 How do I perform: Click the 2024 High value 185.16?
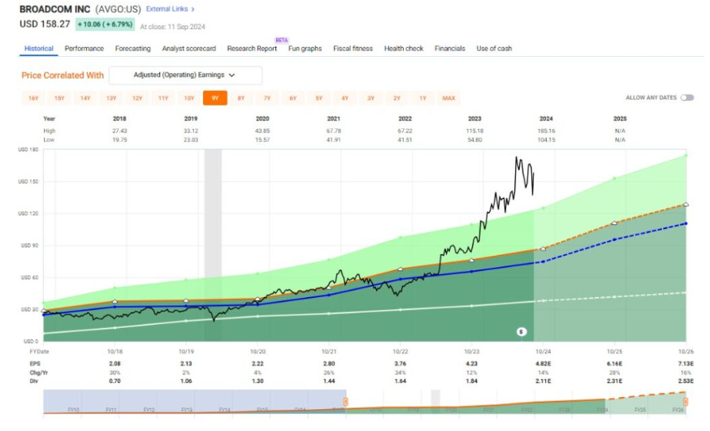(x=546, y=131)
